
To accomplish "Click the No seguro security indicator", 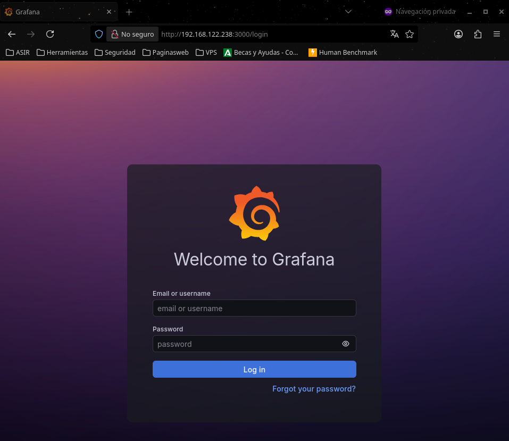I will 132,34.
